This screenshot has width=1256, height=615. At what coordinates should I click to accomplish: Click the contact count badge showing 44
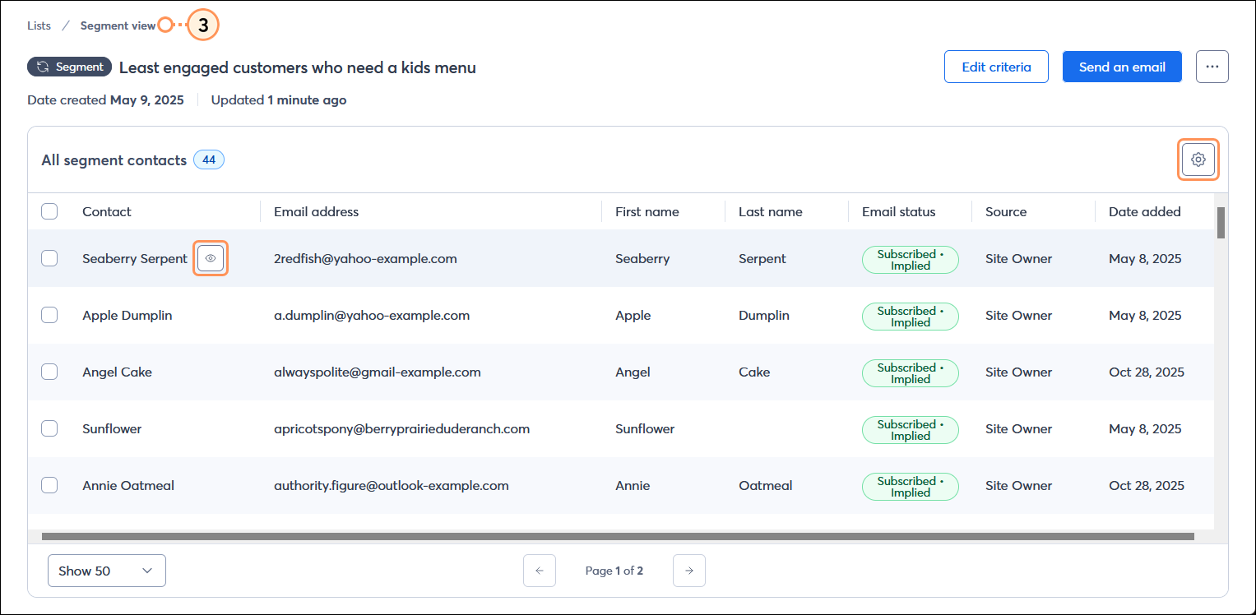(x=208, y=160)
